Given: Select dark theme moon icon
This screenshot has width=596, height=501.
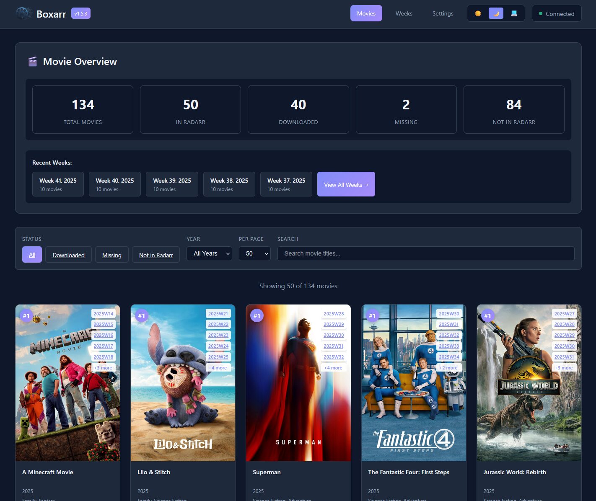Looking at the screenshot, I should (496, 13).
